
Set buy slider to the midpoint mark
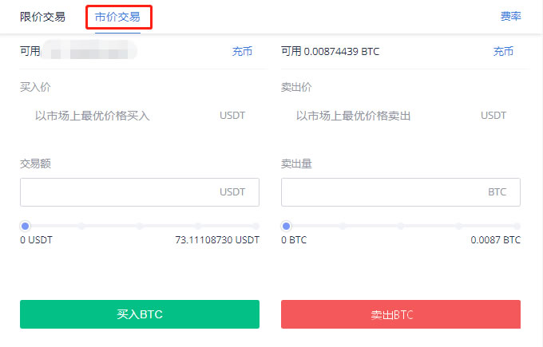coord(140,226)
